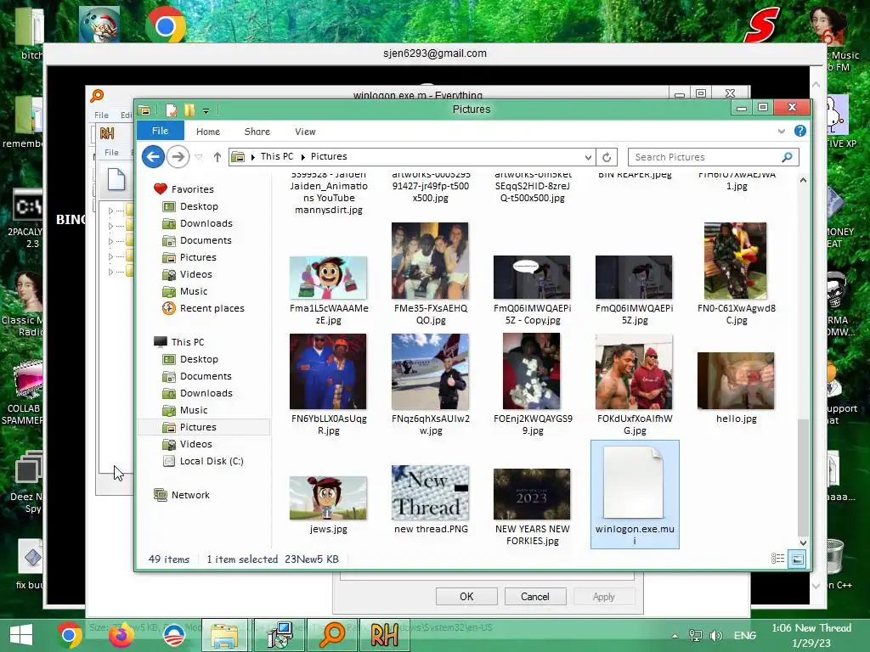Open Chrome from the taskbar
The width and height of the screenshot is (870, 652).
click(70, 635)
